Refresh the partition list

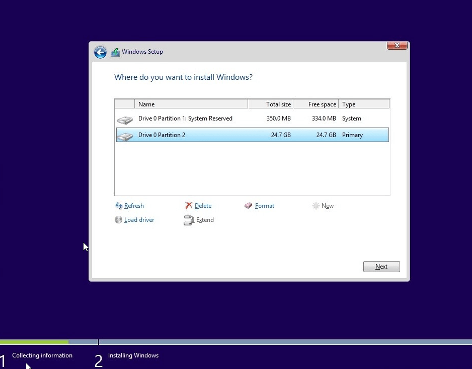(x=134, y=206)
